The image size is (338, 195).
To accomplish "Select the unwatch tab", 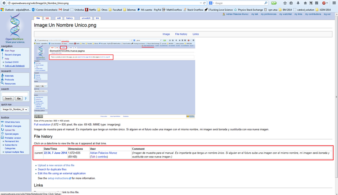I will coord(86,19).
